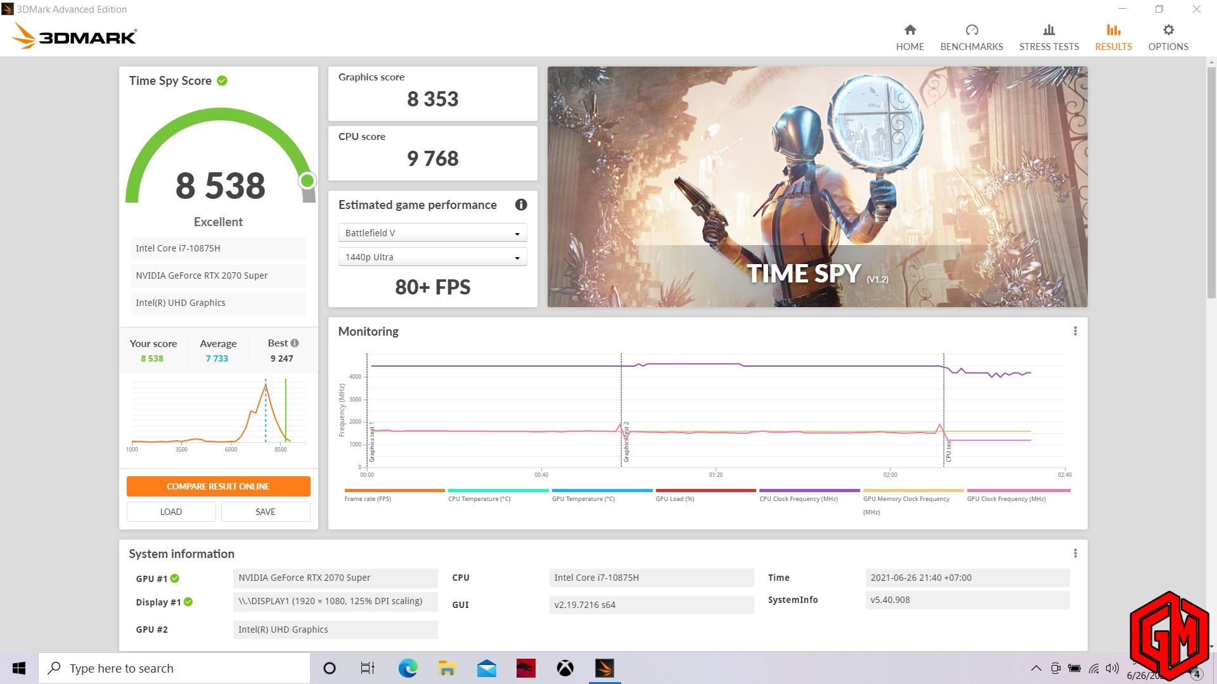Image resolution: width=1217 pixels, height=684 pixels.
Task: Open Cortana from the taskbar
Action: tap(329, 668)
